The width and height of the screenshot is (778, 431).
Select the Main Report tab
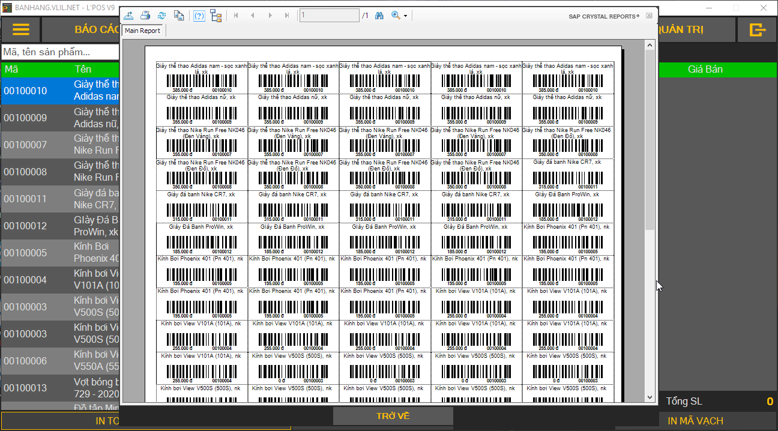pos(142,31)
